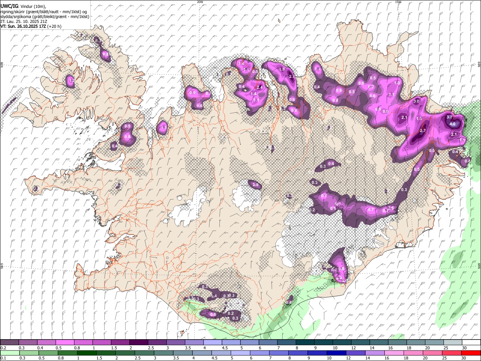Click the '0.2' label on the snow scale
The height and width of the screenshot is (361, 481).
tap(3, 348)
